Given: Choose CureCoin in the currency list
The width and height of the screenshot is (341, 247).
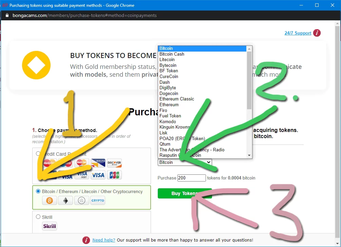Looking at the screenshot, I should [202, 77].
